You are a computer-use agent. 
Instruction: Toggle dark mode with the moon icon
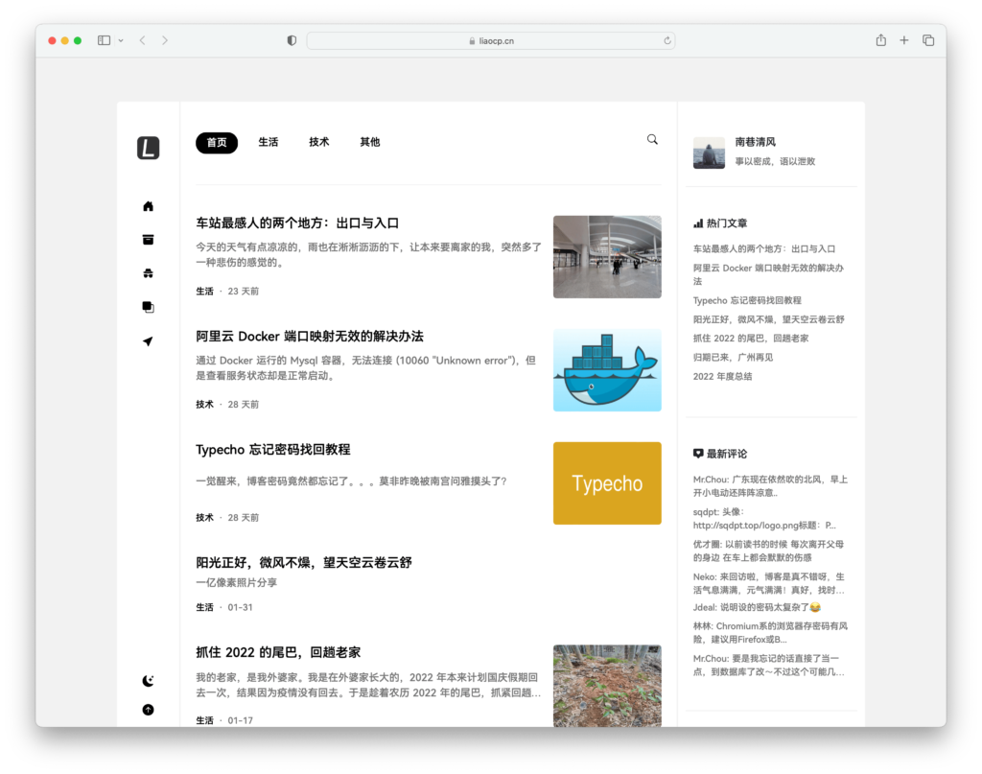point(148,680)
